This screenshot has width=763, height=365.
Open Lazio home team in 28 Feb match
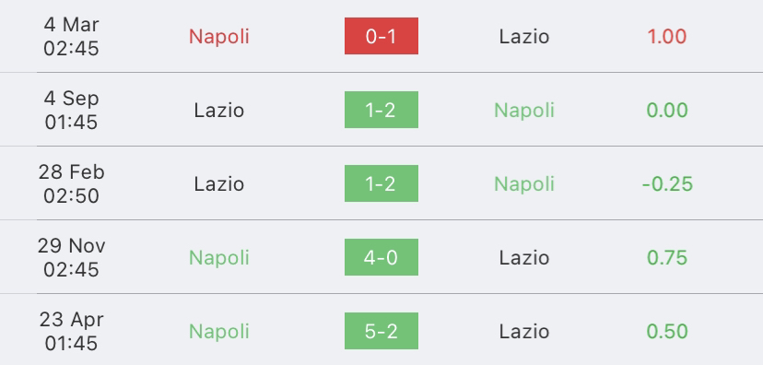click(219, 184)
